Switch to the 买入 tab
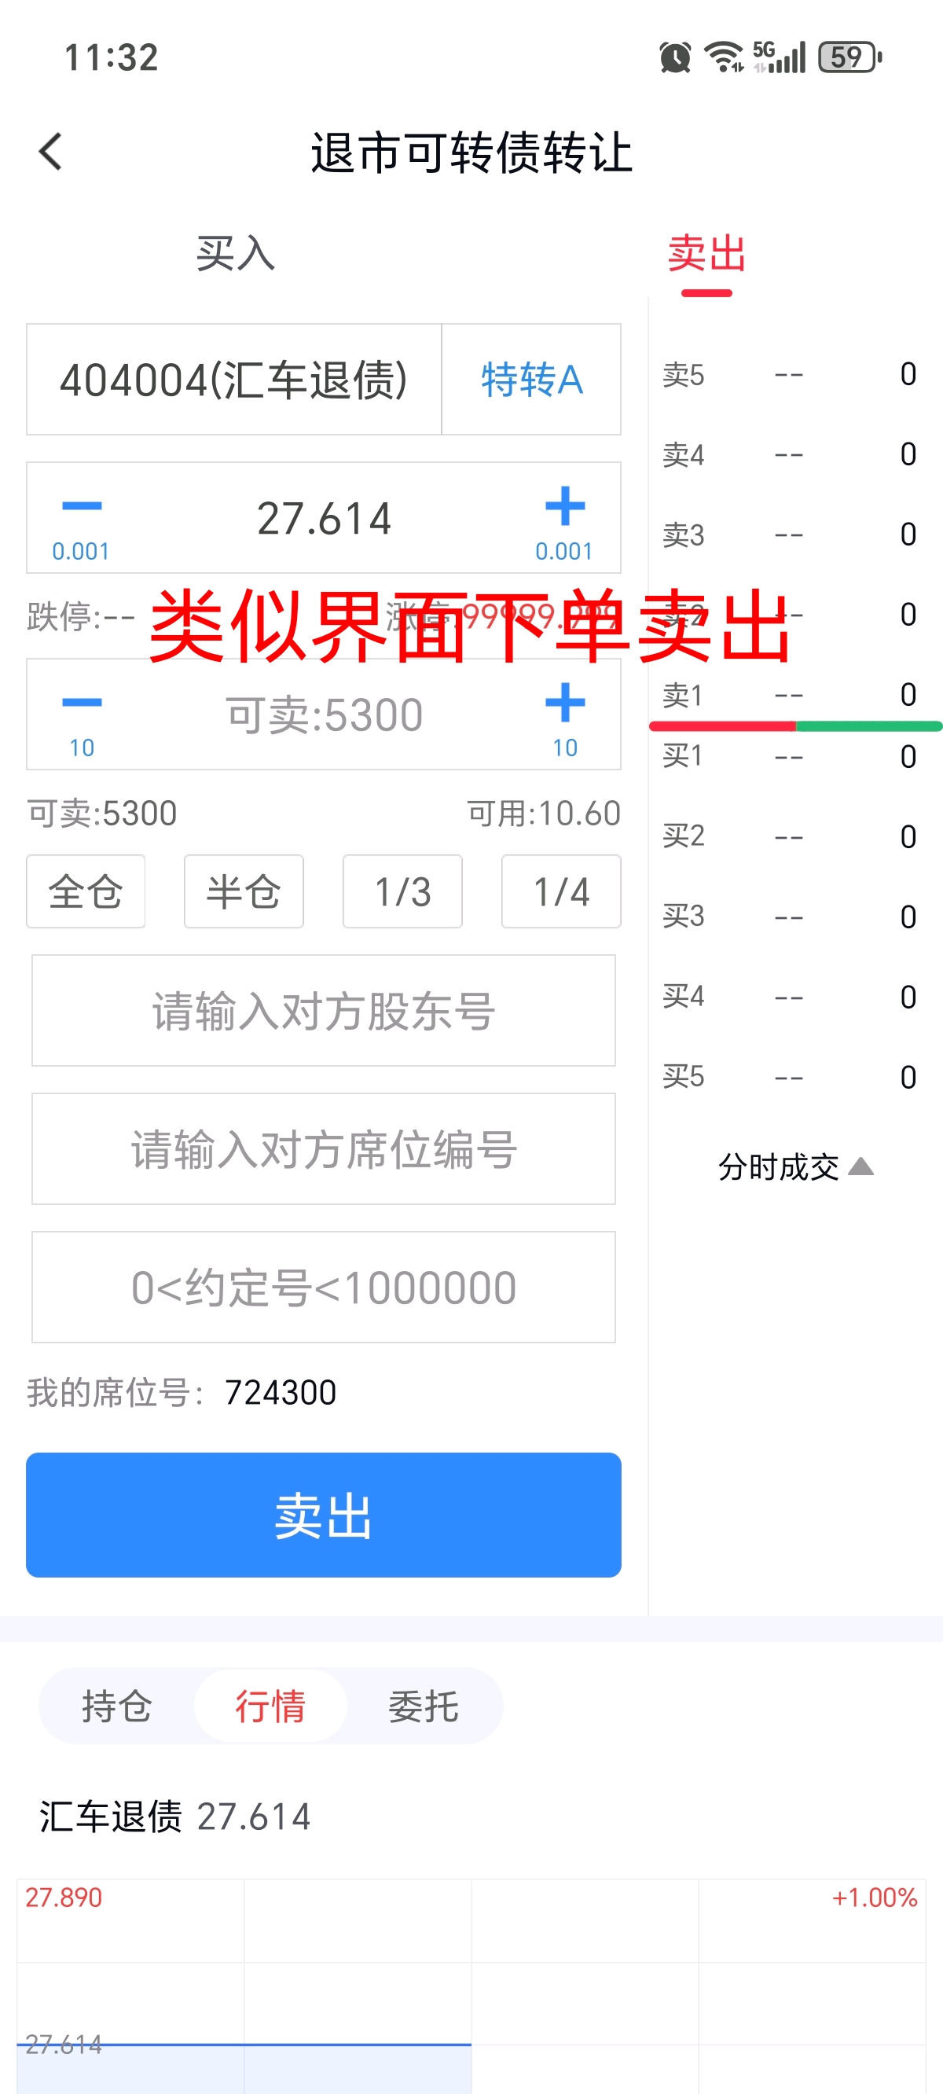 tap(236, 254)
